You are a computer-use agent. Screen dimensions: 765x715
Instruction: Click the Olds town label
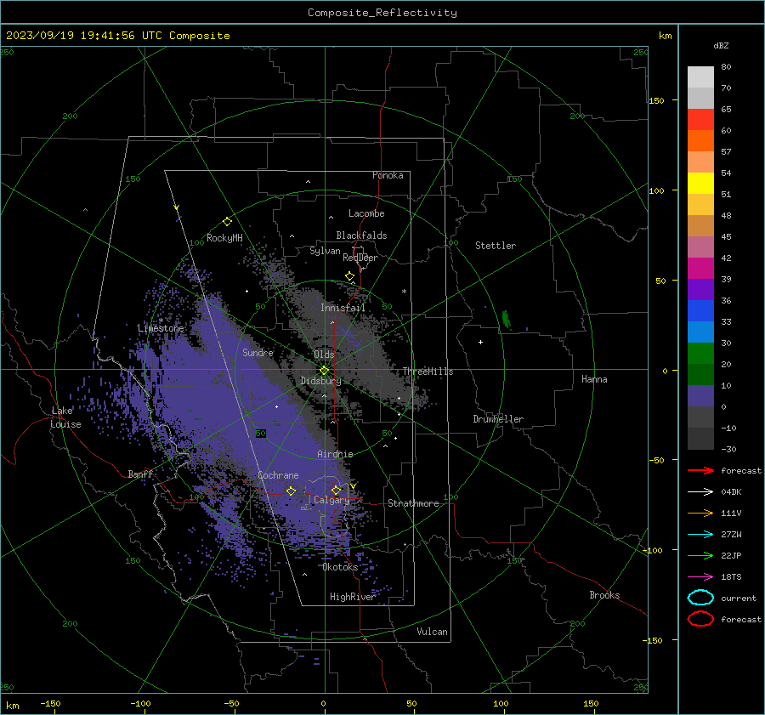(x=324, y=355)
